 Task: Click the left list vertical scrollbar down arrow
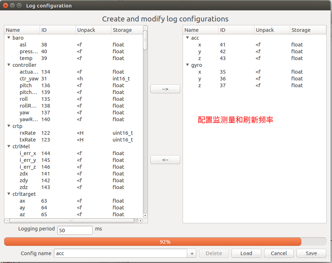145,215
